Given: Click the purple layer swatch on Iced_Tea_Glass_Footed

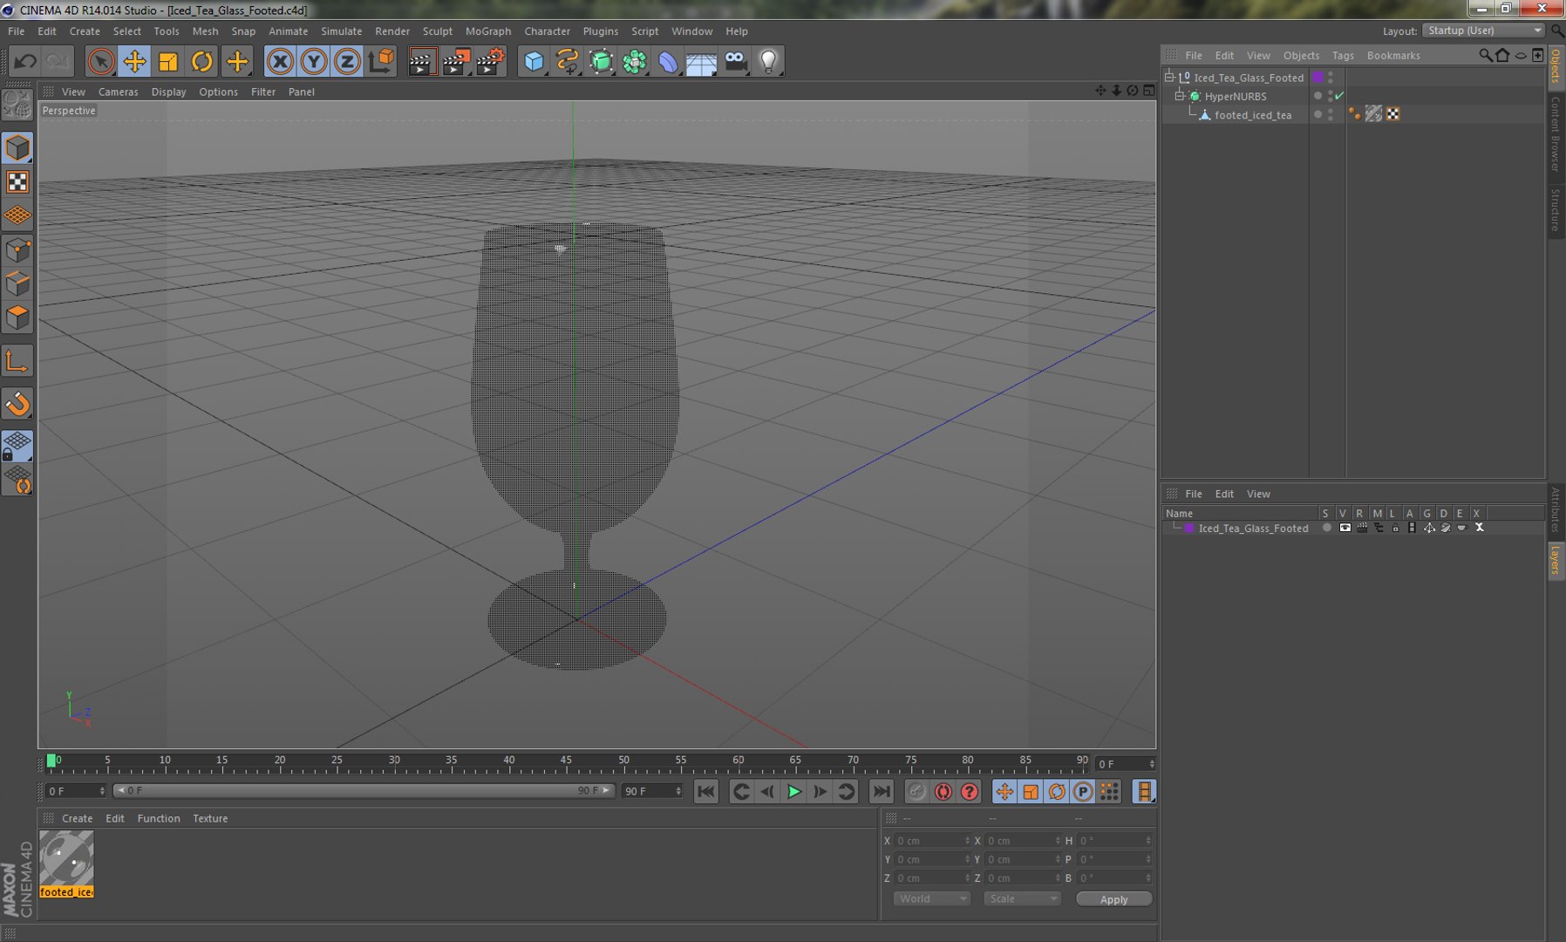Looking at the screenshot, I should (1318, 78).
